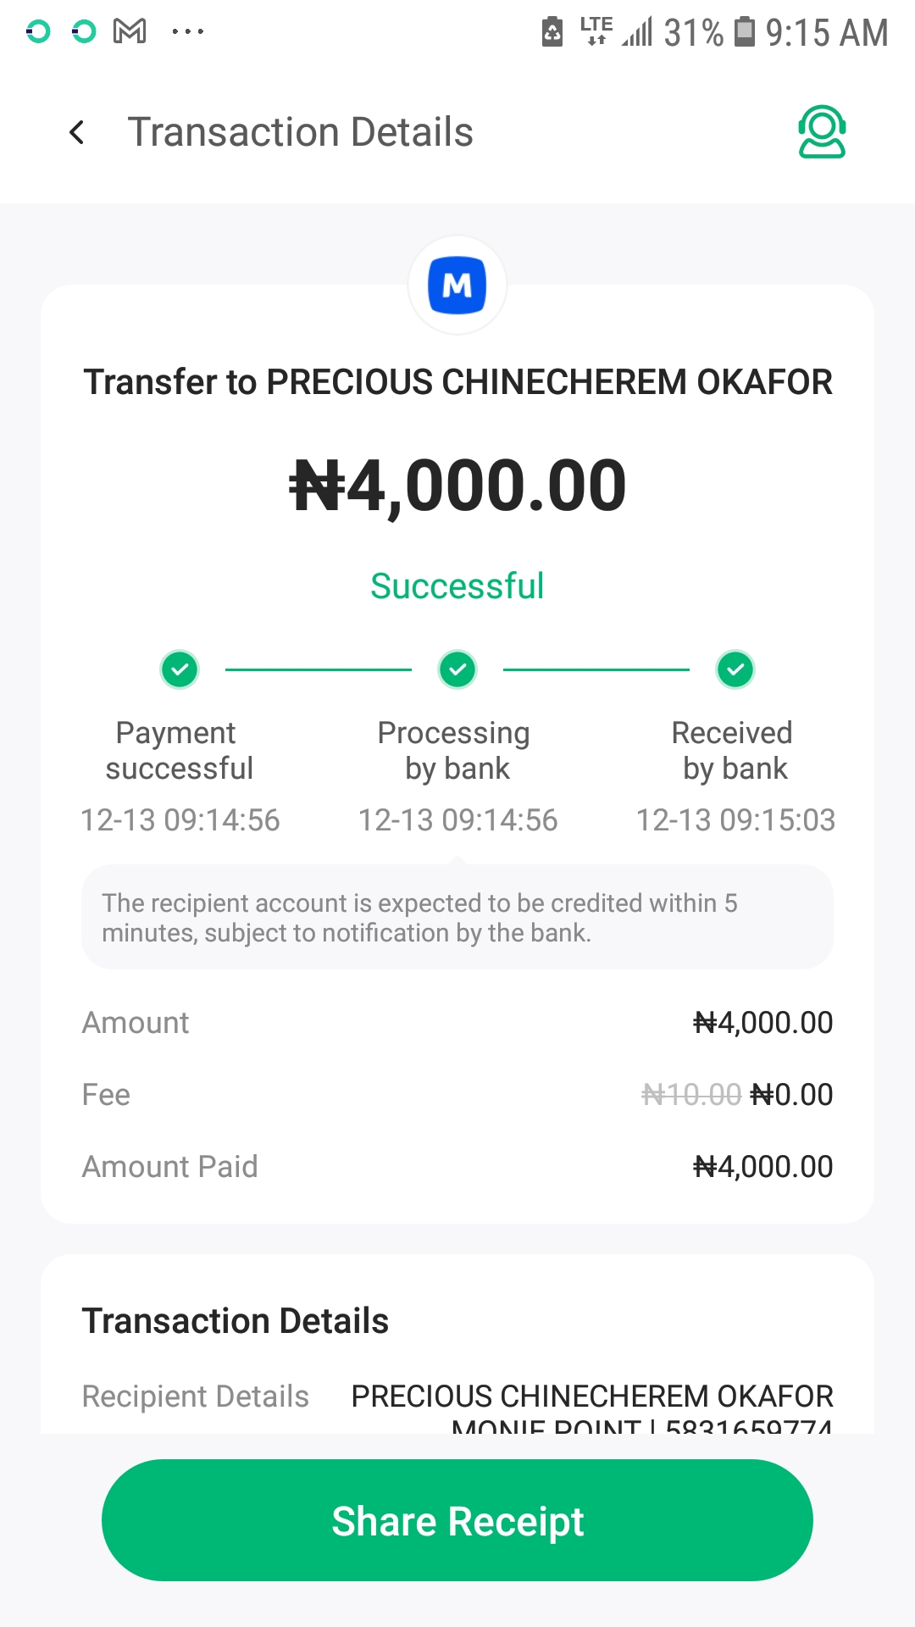Screen dimensions: 915x1627
Task: Tap the more notifications dots icon
Action: (x=187, y=32)
